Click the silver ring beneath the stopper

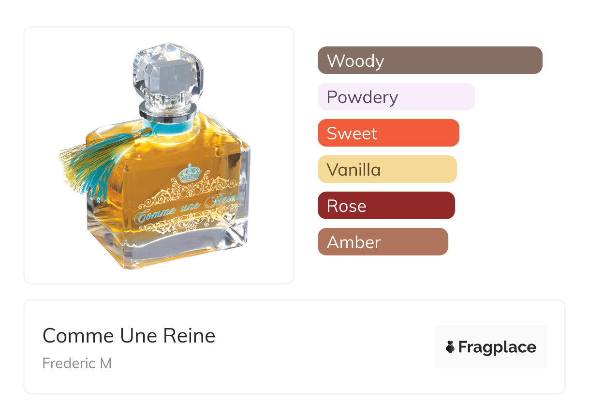pos(168,113)
